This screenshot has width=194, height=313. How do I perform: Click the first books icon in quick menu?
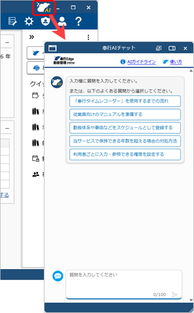click(x=35, y=111)
